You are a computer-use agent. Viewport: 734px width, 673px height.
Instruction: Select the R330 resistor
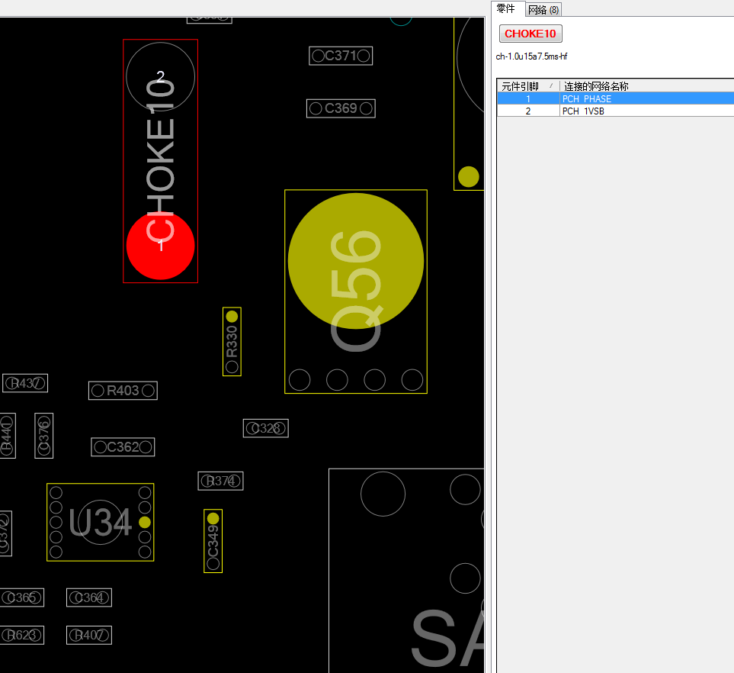[x=232, y=341]
